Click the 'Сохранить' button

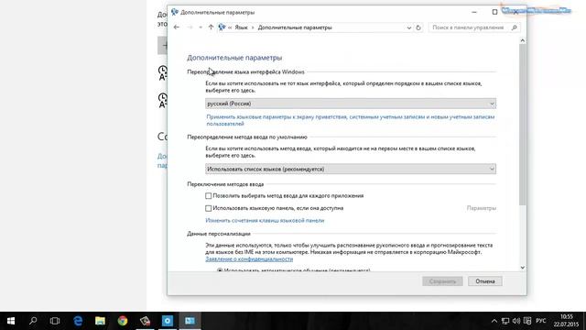tap(442, 281)
